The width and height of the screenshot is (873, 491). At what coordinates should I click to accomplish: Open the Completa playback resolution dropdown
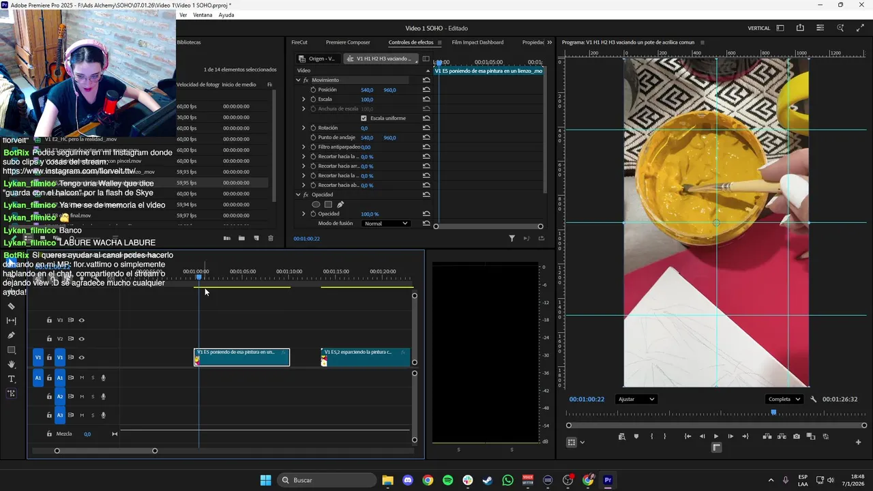[x=784, y=399]
